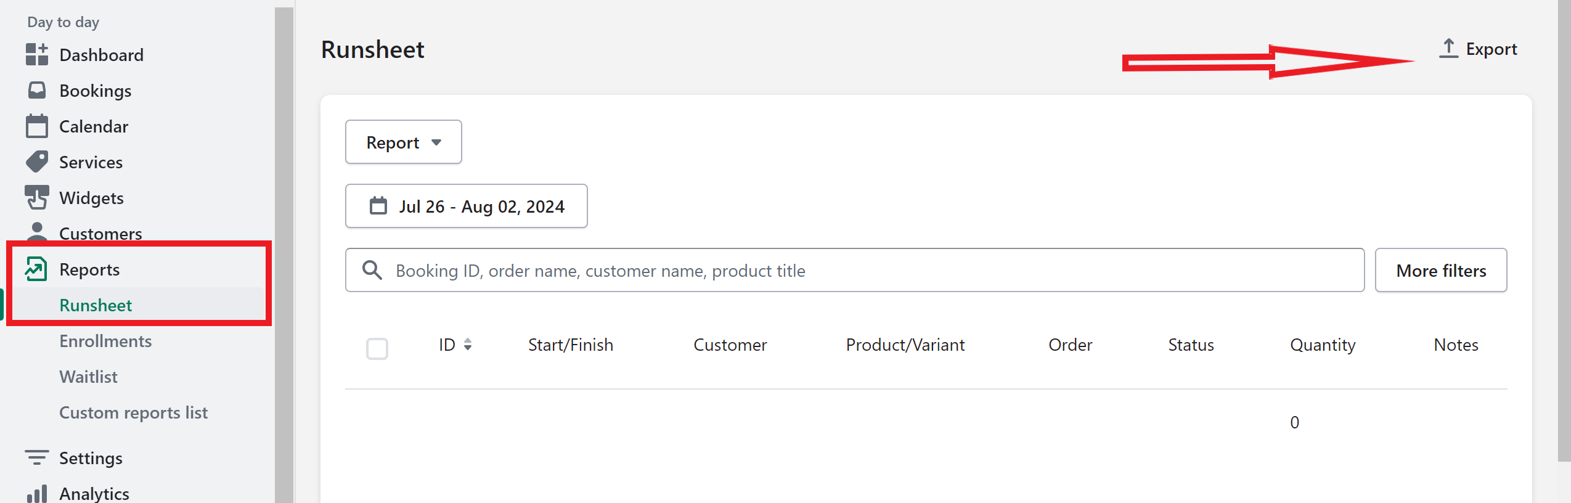Click the Status column header
1571x503 pixels.
coord(1191,345)
